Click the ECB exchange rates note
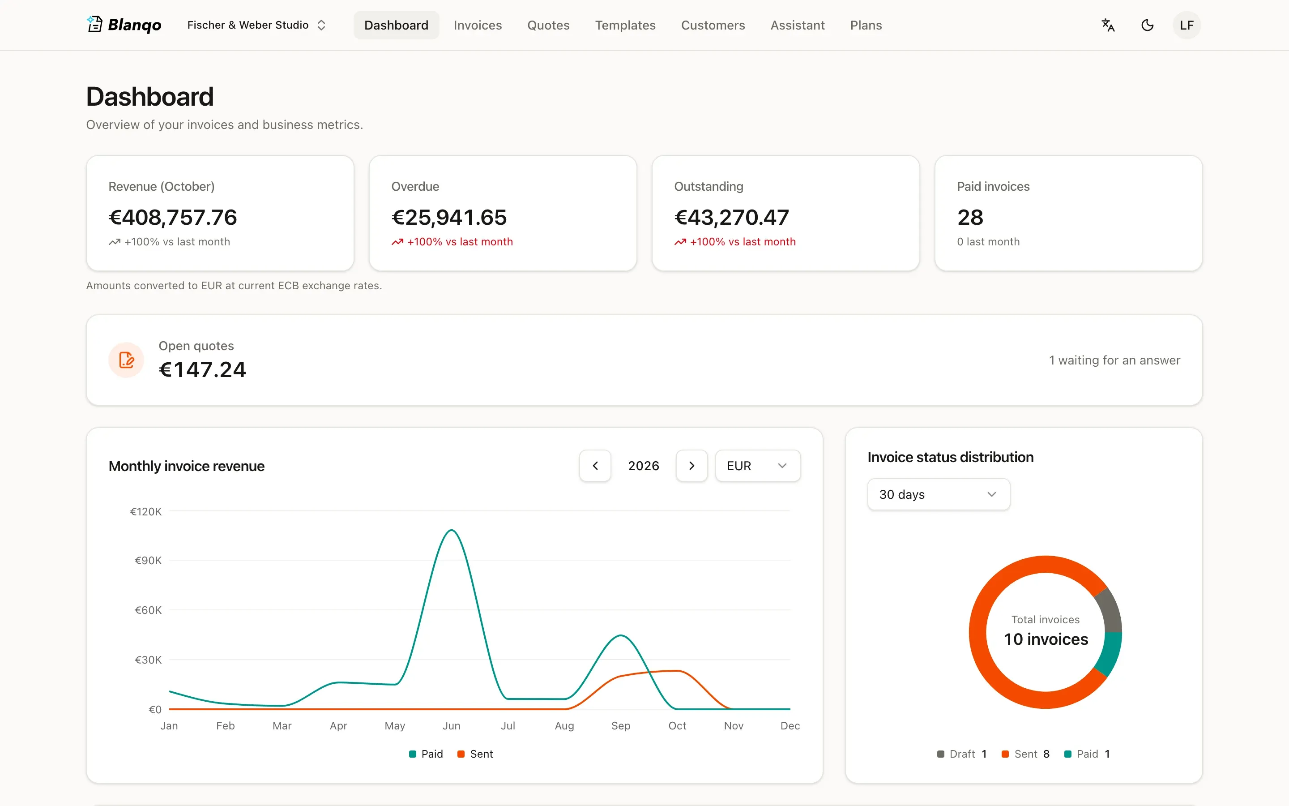 pos(234,286)
